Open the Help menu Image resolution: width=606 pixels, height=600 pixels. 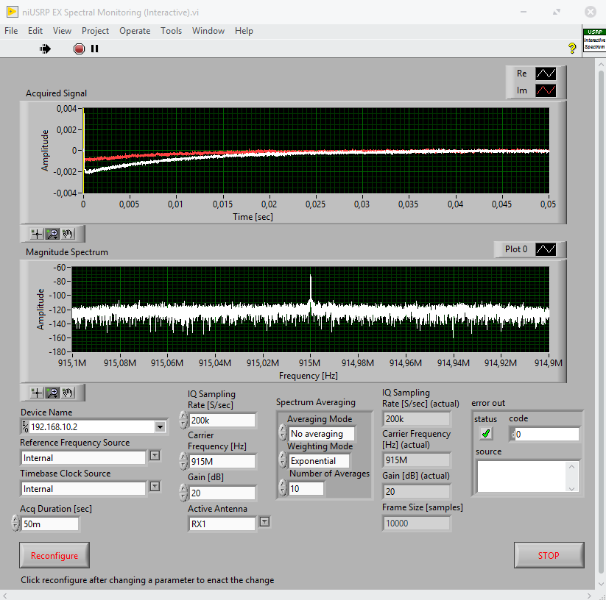point(244,31)
